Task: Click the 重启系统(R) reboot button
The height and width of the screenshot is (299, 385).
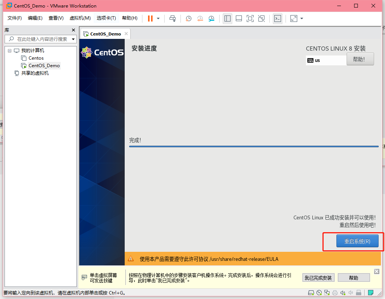Action: coord(357,241)
